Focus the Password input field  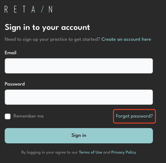point(79,97)
